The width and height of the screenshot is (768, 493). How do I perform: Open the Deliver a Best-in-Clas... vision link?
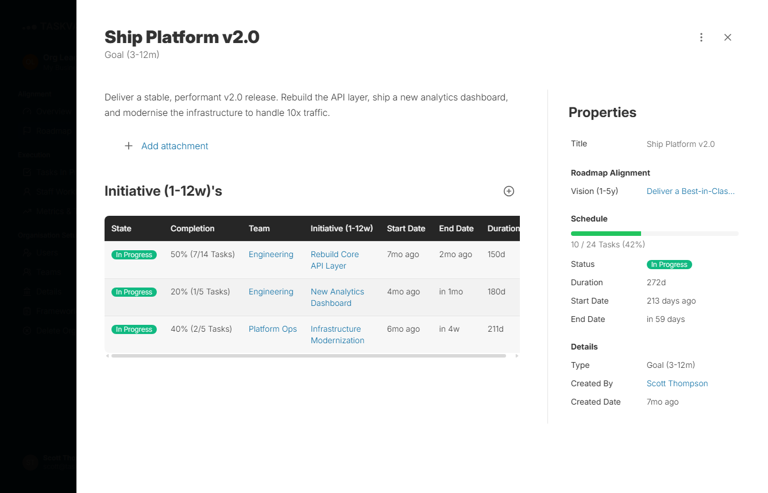click(x=690, y=191)
